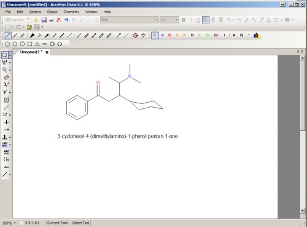Image resolution: width=307 pixels, height=227 pixels.
Task: Click the compound name text below the structure
Action: coord(117,136)
